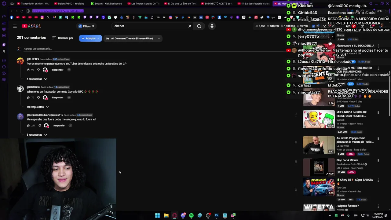Open Gmail bookmark icon
The height and width of the screenshot is (220, 391).
[54, 17]
